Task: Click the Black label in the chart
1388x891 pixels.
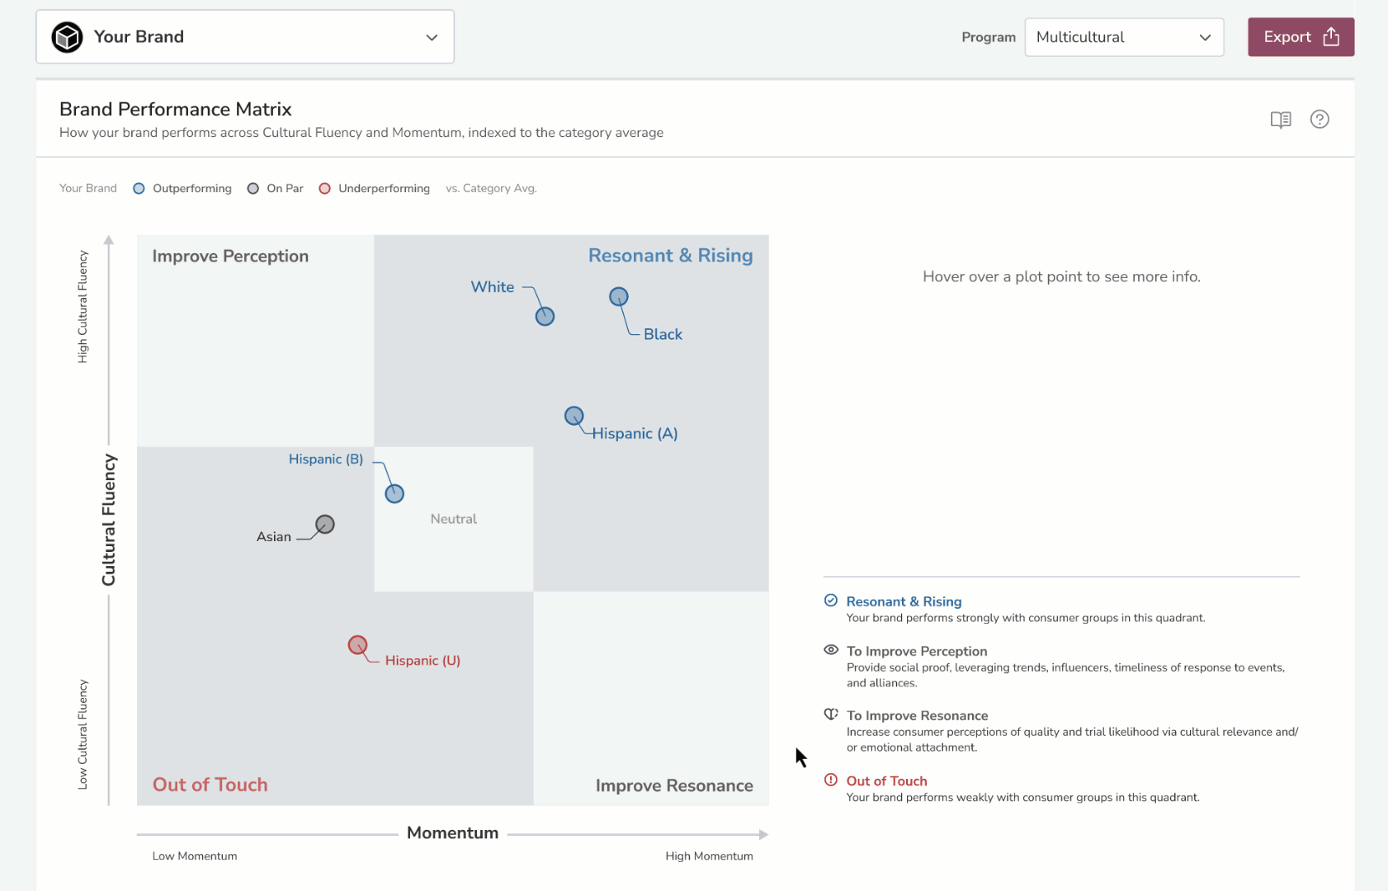Action: (x=663, y=334)
